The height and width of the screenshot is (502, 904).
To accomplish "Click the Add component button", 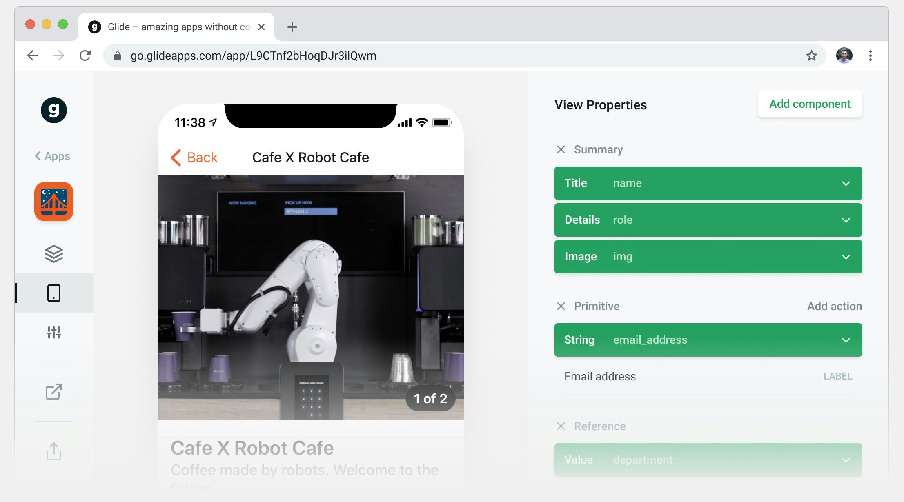I will pos(810,104).
